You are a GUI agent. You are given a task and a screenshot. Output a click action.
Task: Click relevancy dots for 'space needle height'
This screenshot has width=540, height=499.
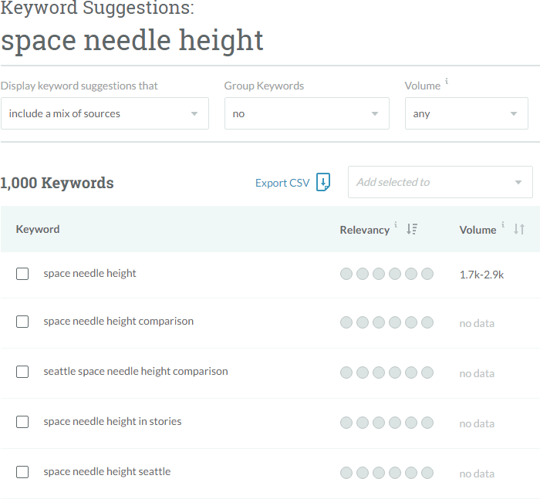[x=386, y=274]
